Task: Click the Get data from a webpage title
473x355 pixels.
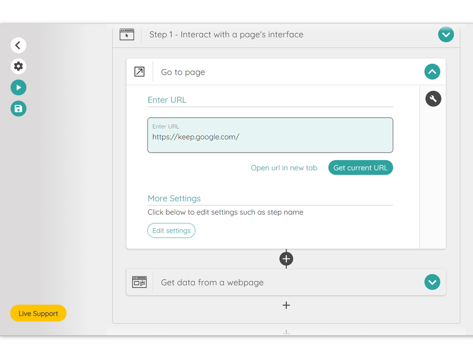Action: point(212,282)
